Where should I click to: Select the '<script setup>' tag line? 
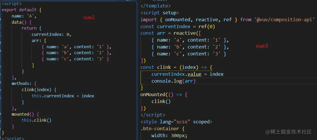[x=160, y=13]
